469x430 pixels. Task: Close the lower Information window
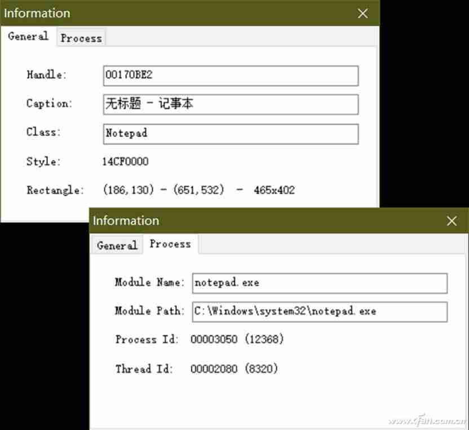coord(452,221)
